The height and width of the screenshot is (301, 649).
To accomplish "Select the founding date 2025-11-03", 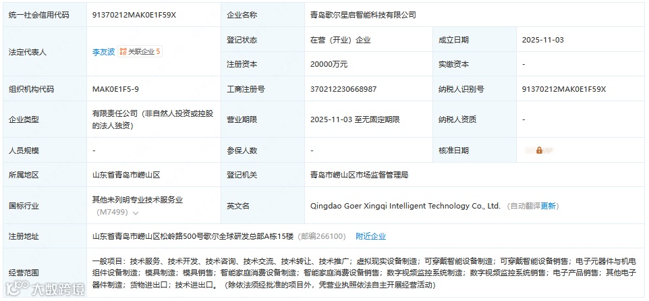I will point(542,40).
